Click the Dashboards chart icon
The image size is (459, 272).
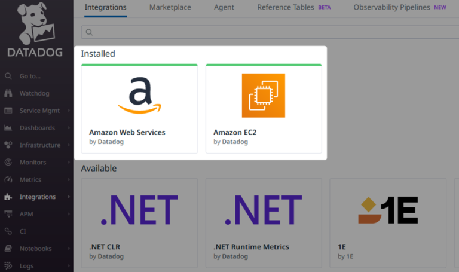[x=8, y=128]
